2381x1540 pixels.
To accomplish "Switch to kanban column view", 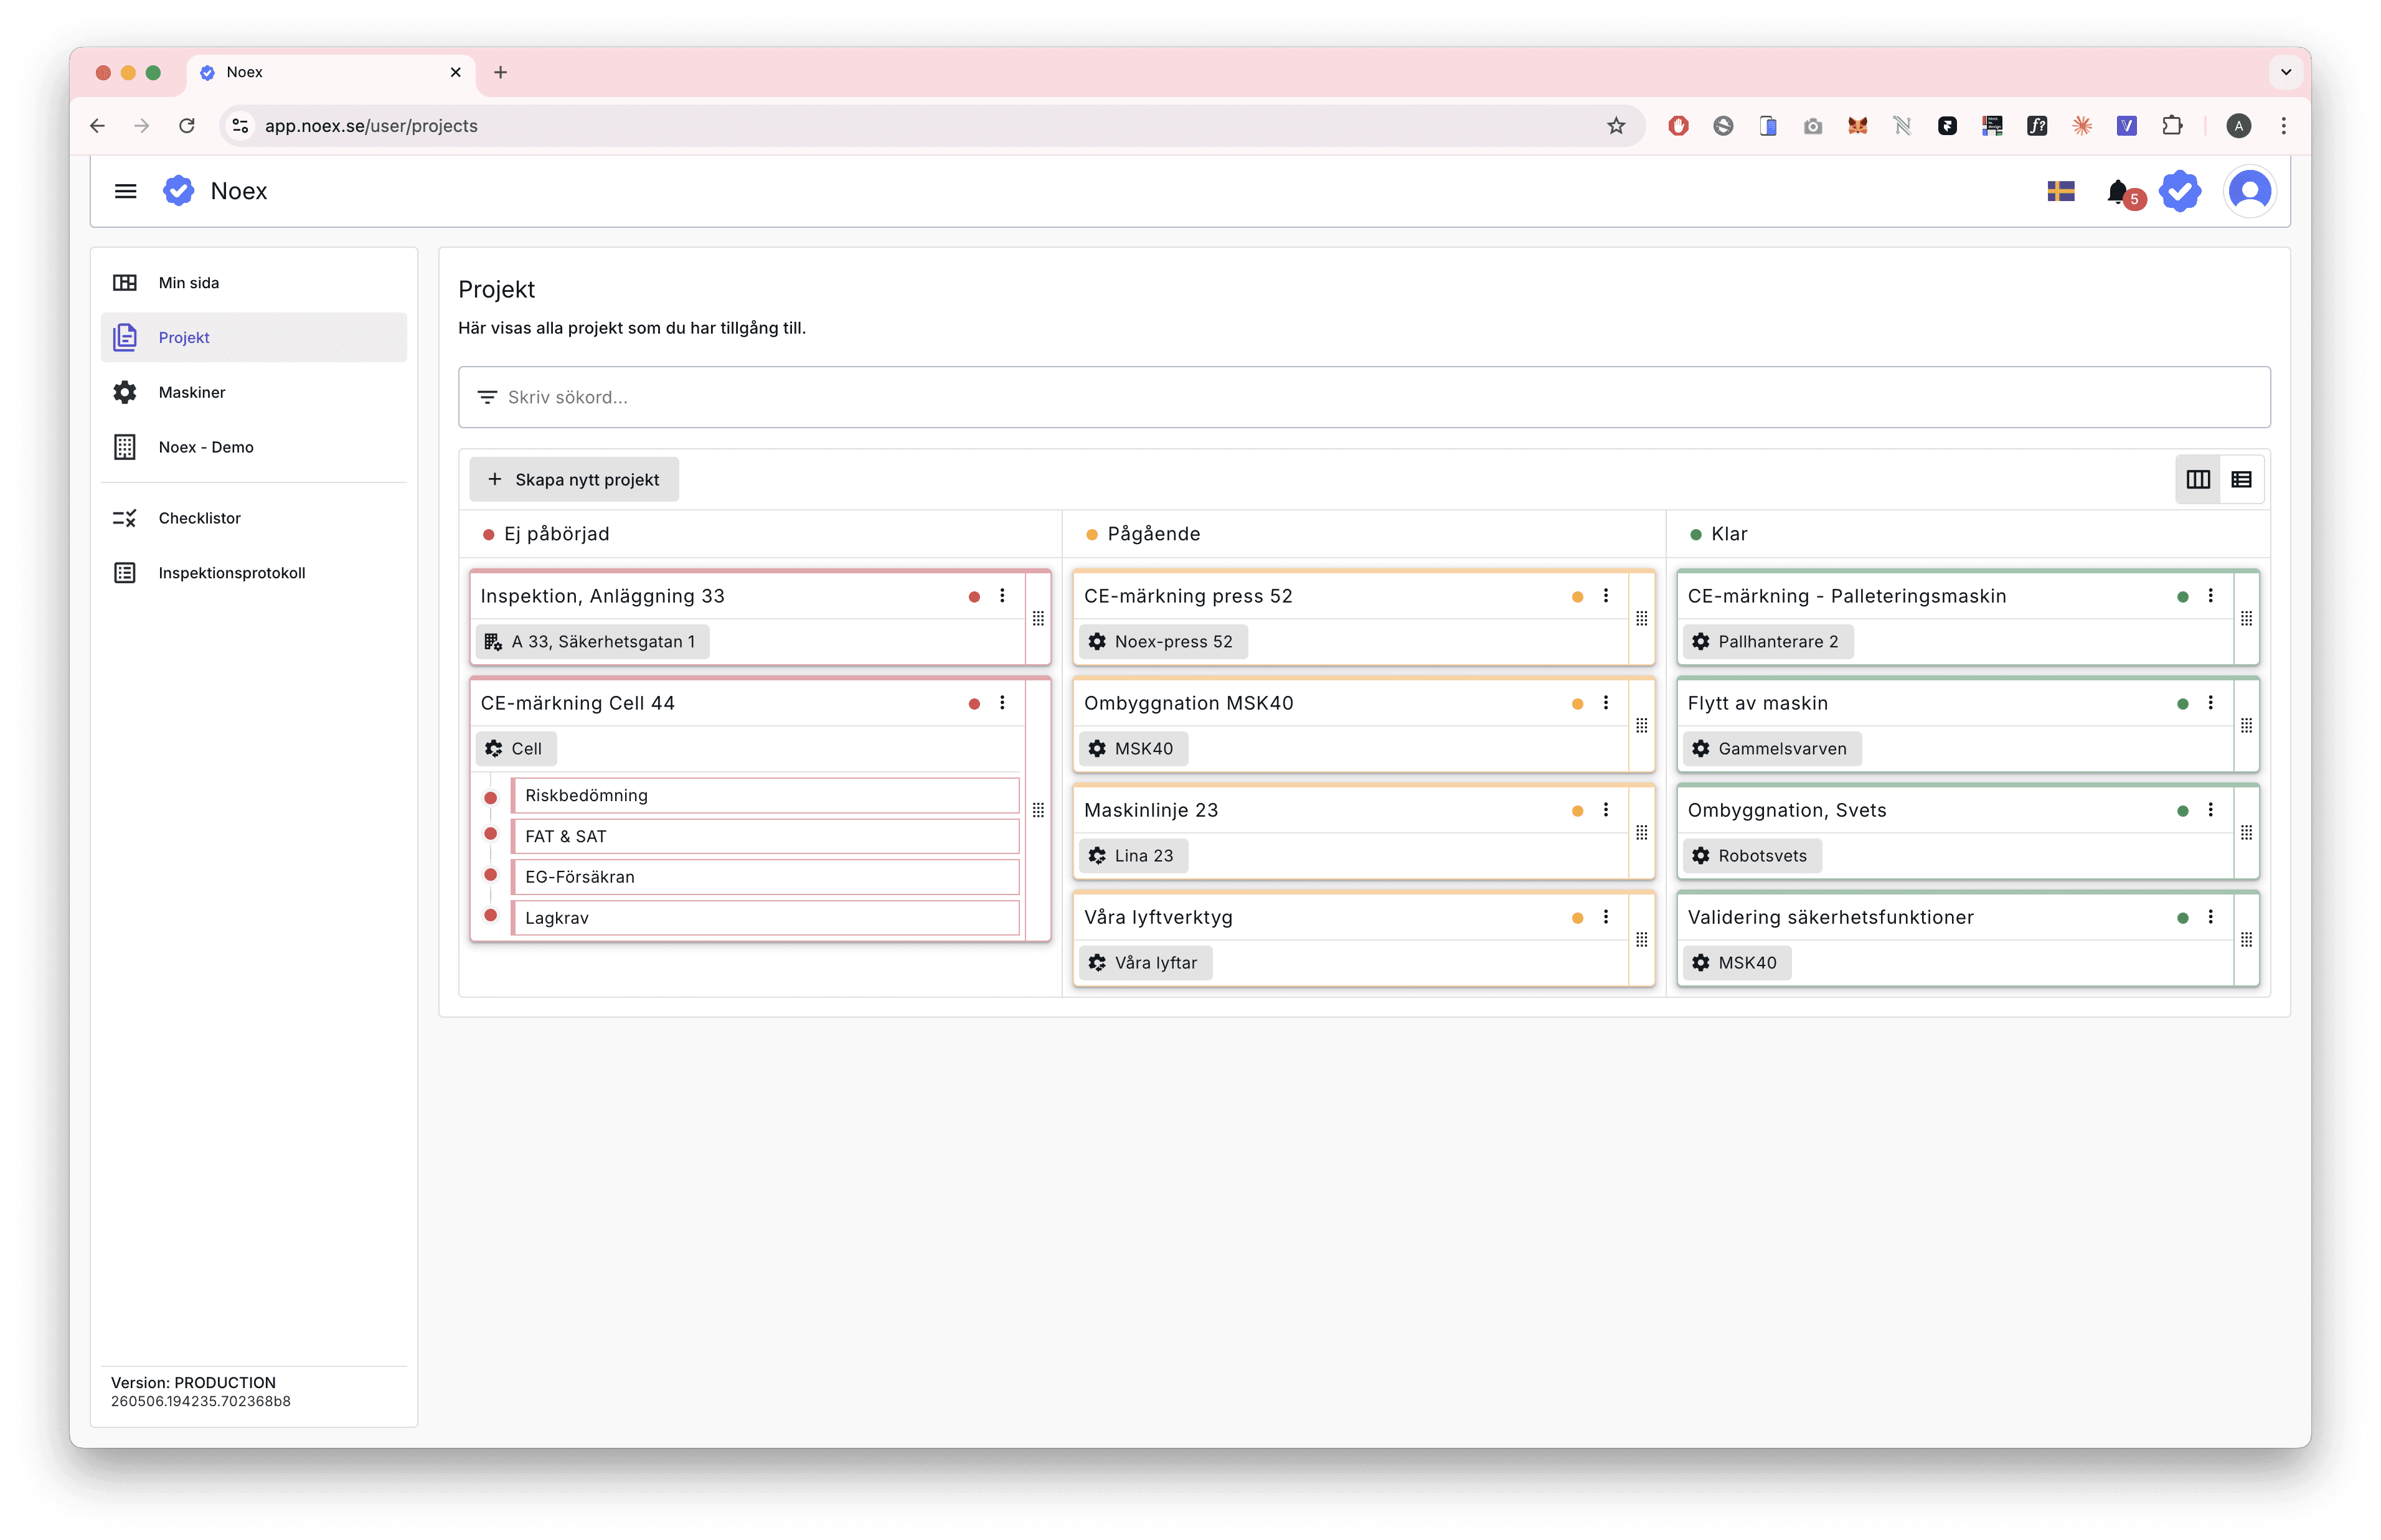I will coord(2198,479).
